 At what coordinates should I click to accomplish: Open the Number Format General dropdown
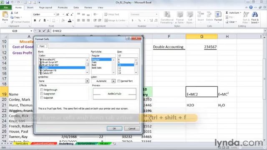(156, 15)
